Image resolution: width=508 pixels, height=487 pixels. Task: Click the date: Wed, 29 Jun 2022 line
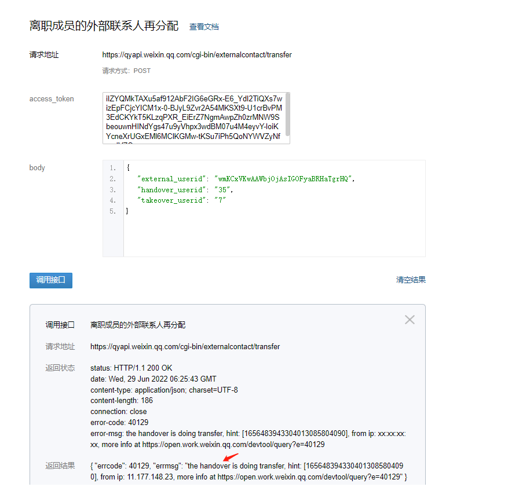[154, 379]
